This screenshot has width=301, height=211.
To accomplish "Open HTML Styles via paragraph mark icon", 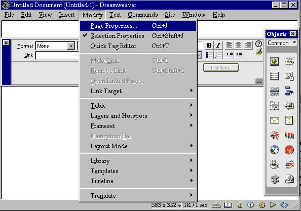I will tap(239, 205).
